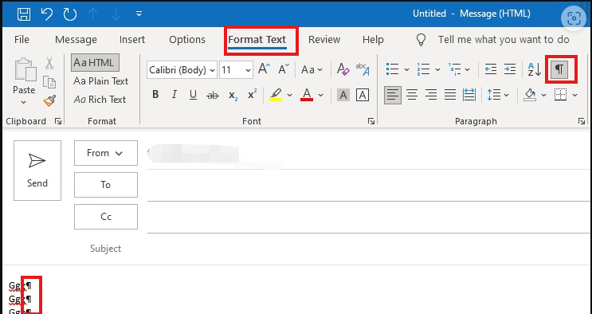Screen dimensions: 592x314
Task: Open font color options arrow
Action: click(x=320, y=95)
